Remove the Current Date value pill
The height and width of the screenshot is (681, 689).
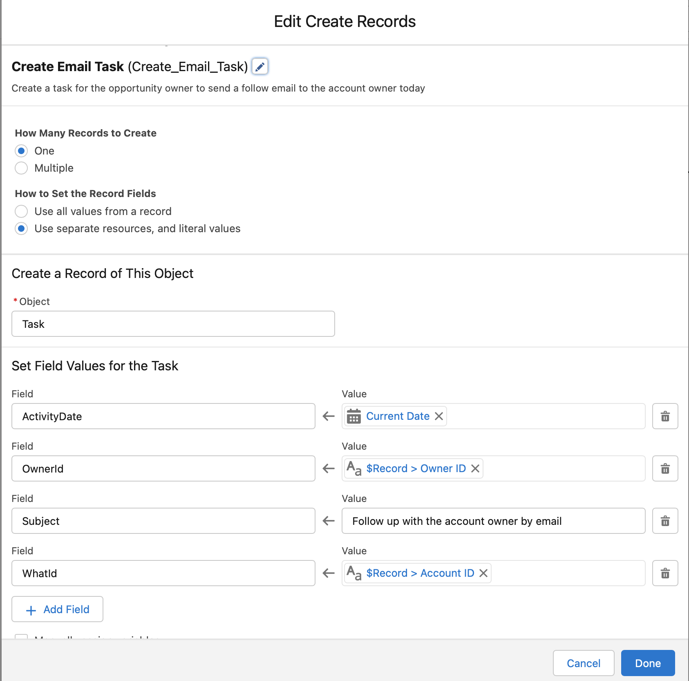click(x=439, y=416)
